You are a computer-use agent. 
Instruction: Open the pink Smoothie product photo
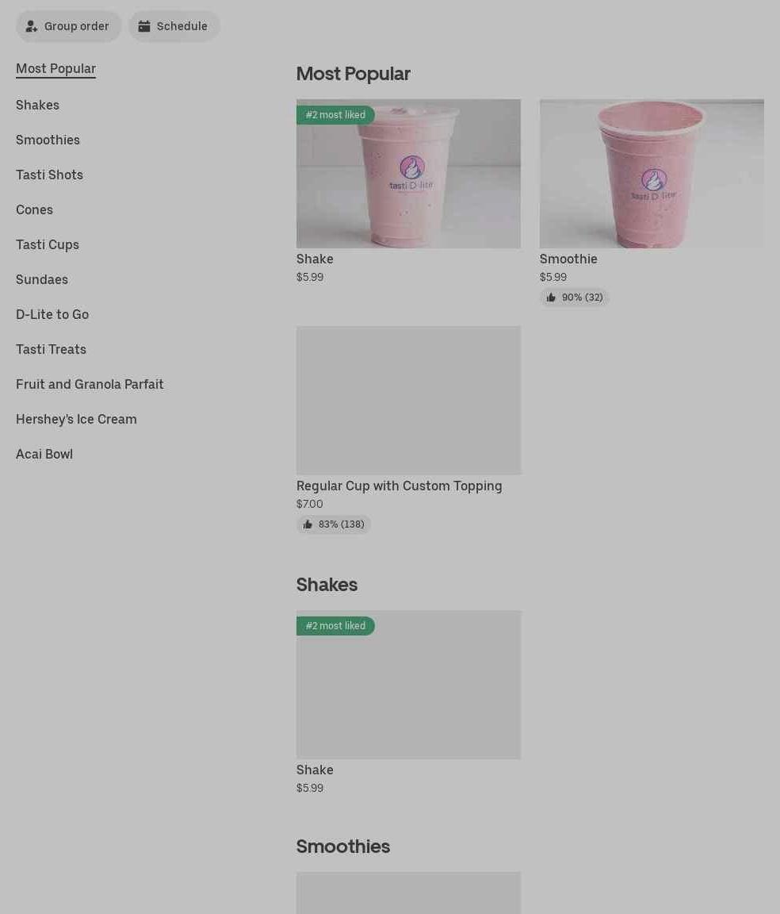(652, 174)
